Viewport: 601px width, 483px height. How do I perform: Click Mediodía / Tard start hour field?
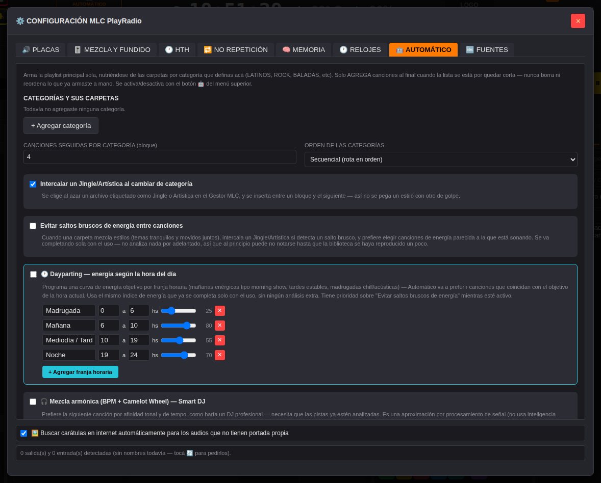coord(109,340)
